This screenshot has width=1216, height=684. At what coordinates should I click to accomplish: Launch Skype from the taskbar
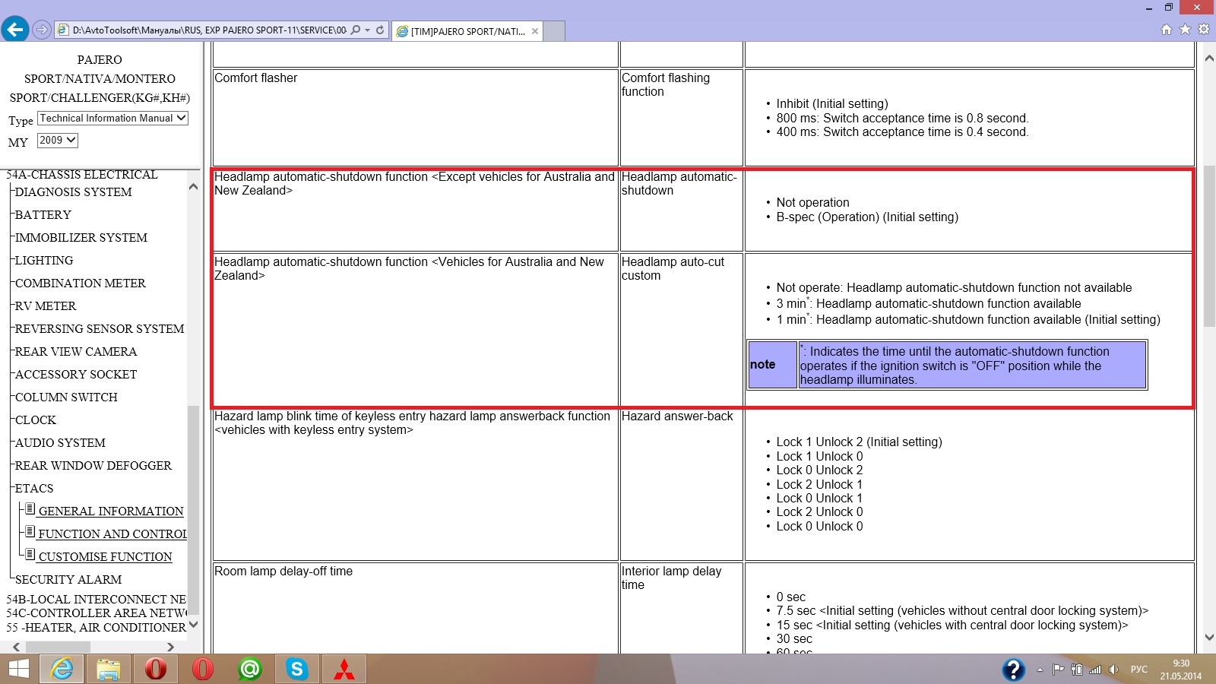(x=296, y=669)
